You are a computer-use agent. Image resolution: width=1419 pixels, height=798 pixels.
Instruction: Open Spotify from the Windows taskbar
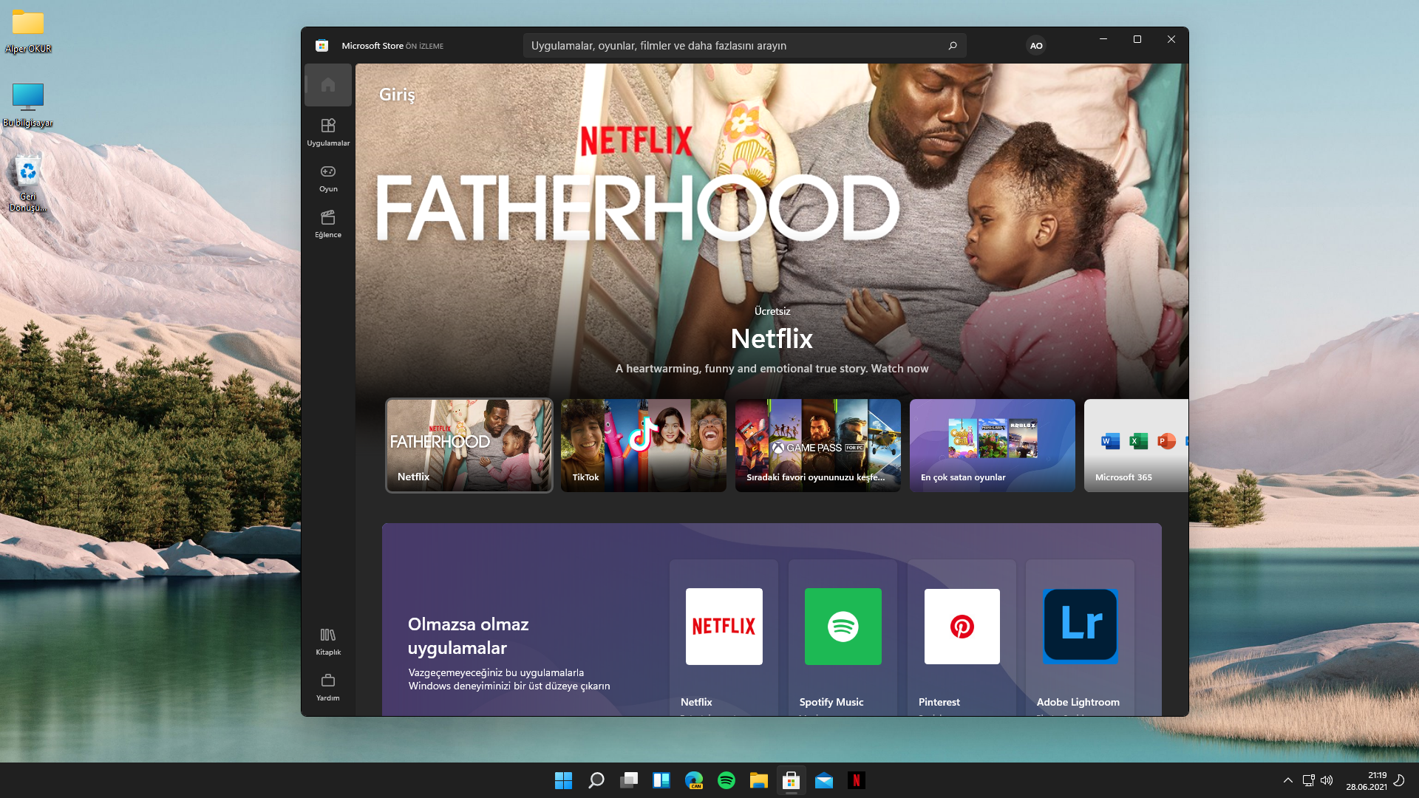726,780
